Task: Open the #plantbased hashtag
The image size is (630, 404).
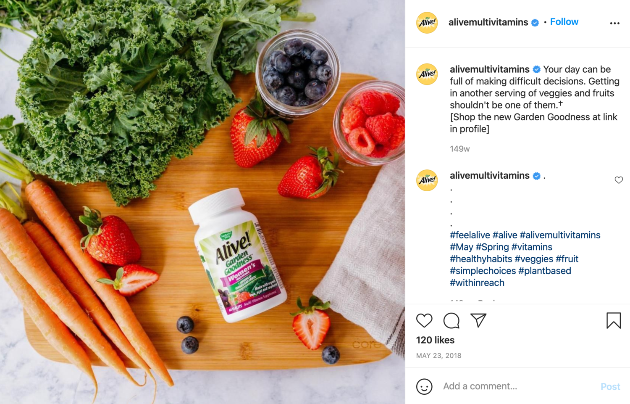Action: pos(545,271)
